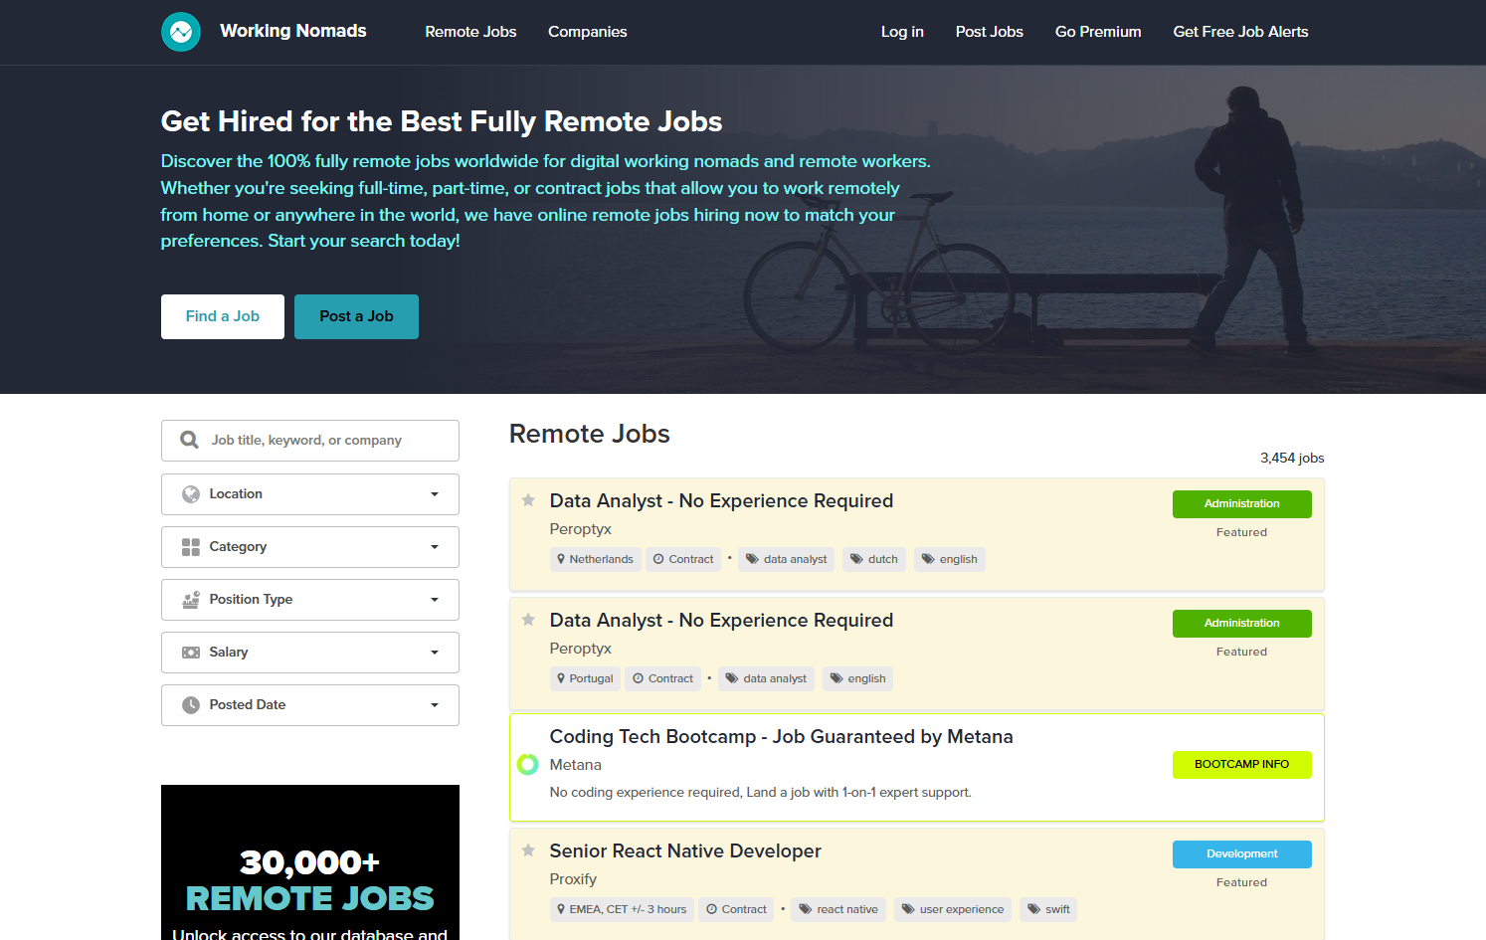Open the Posted Date dropdown

point(310,705)
